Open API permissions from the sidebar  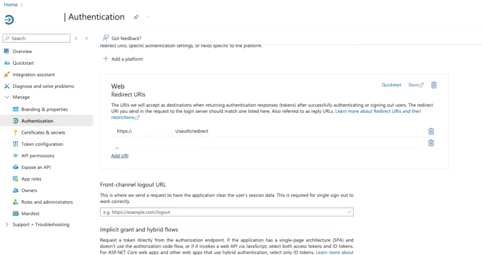38,155
